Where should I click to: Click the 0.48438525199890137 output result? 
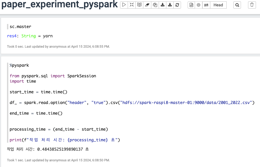[60, 149]
